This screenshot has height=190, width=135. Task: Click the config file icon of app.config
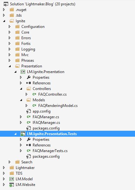pos(29,111)
